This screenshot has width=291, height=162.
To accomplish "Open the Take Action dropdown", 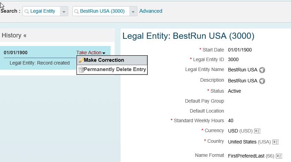I will (91, 53).
